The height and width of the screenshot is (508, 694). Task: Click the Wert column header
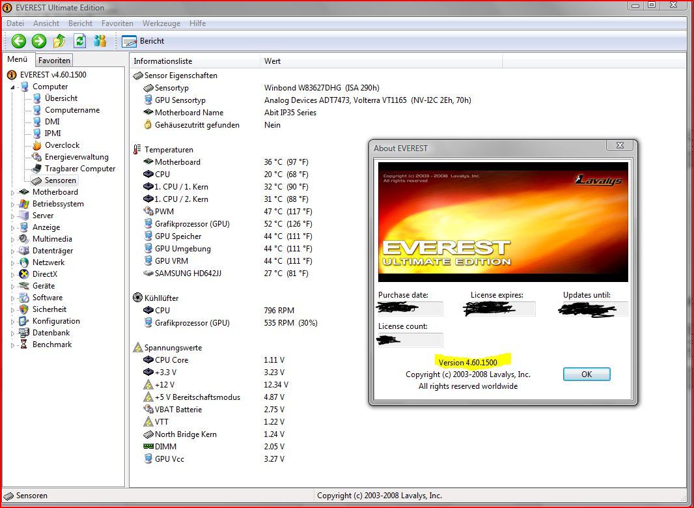click(381, 61)
